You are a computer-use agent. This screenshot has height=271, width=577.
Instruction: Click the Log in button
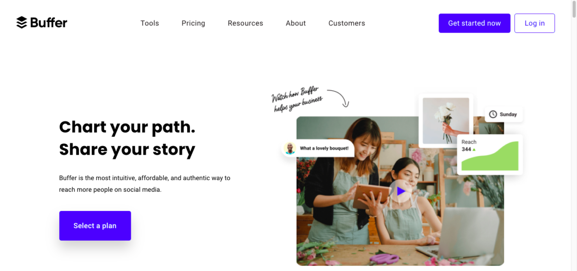click(x=534, y=23)
